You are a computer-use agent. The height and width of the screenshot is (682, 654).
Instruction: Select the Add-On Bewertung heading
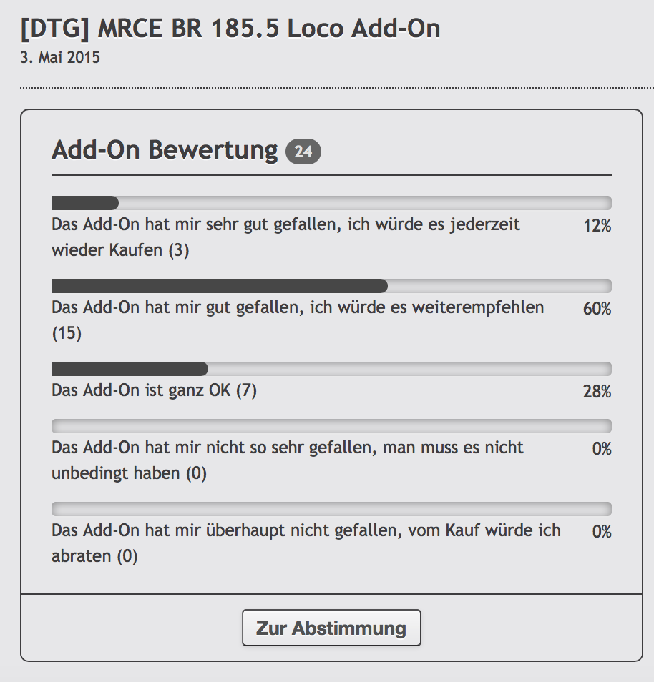click(165, 150)
